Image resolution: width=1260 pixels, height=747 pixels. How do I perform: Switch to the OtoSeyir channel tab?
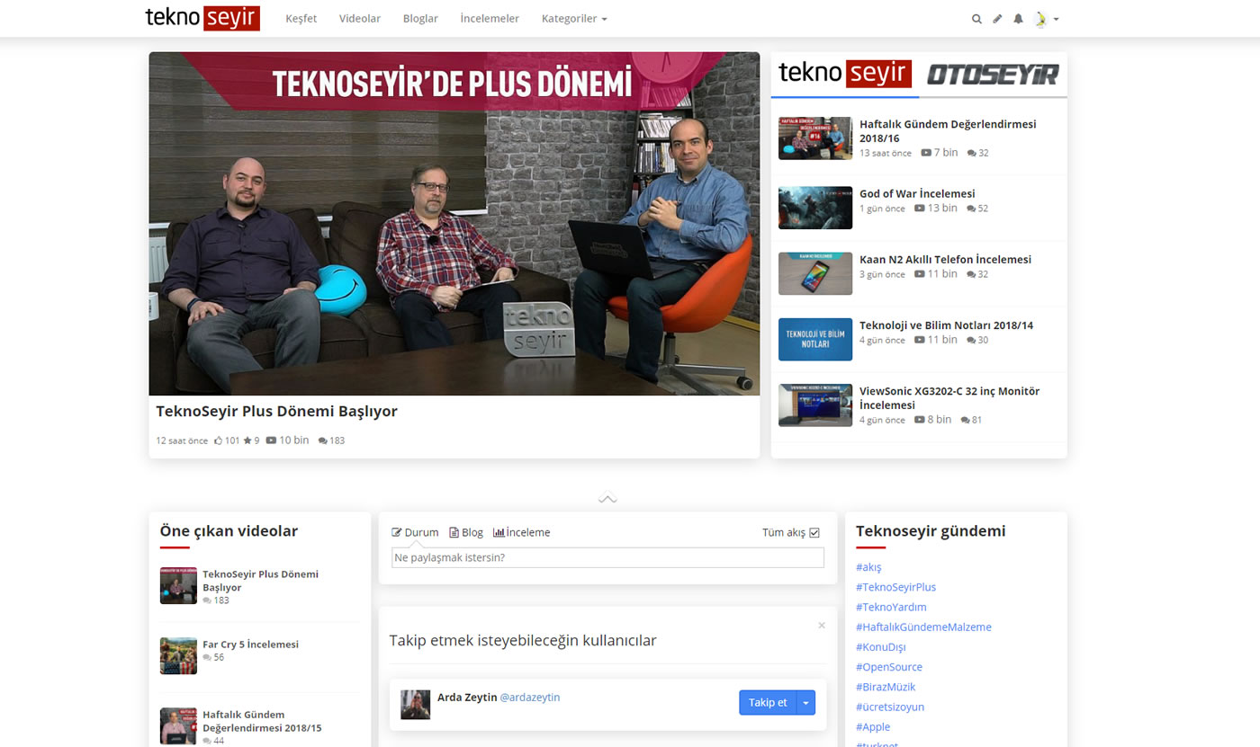coord(993,74)
